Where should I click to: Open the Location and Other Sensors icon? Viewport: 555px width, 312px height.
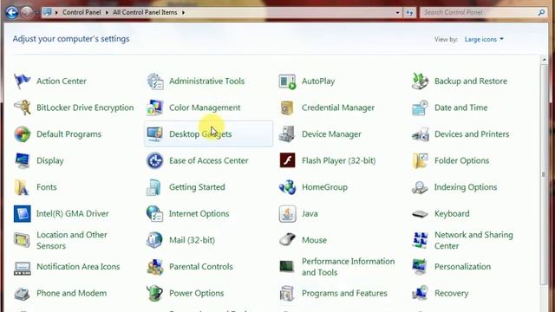[22, 240]
